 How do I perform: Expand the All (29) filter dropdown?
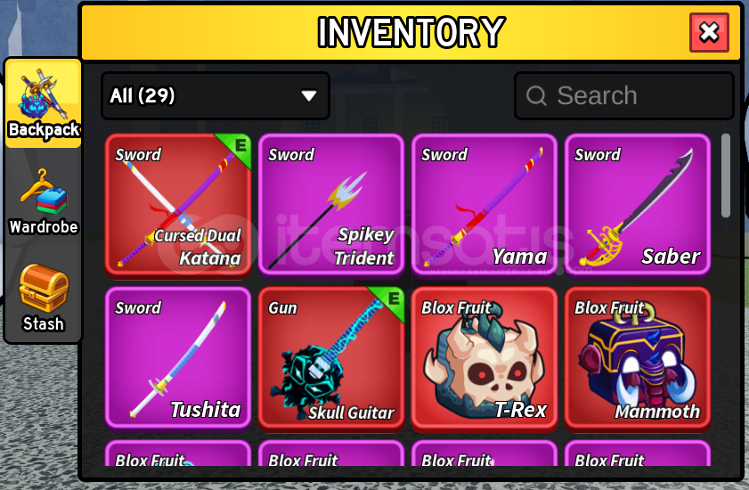point(216,95)
